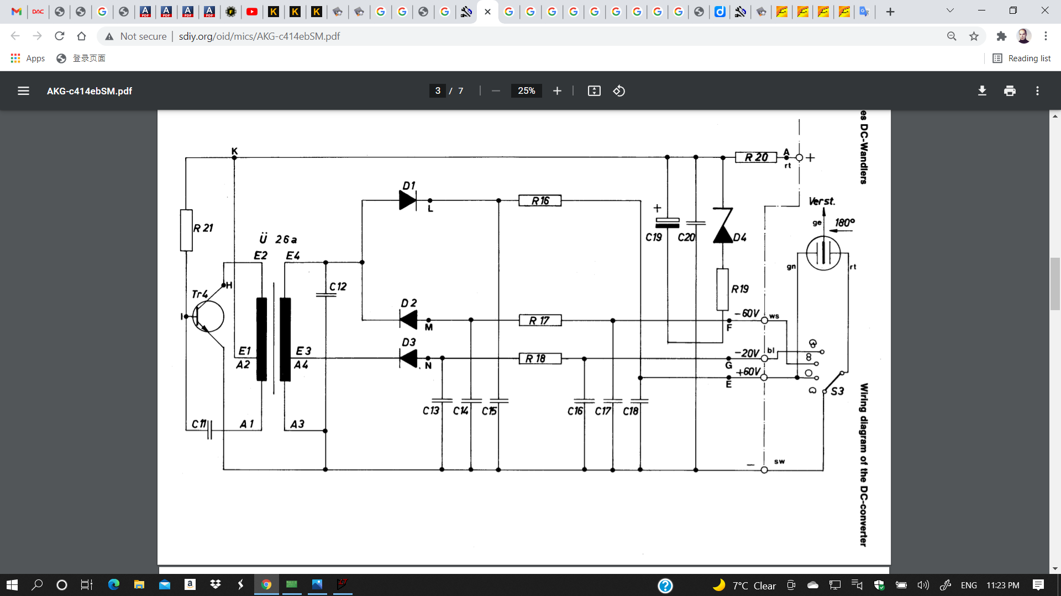Image resolution: width=1061 pixels, height=596 pixels.
Task: Click the fit to page button
Action: click(594, 91)
